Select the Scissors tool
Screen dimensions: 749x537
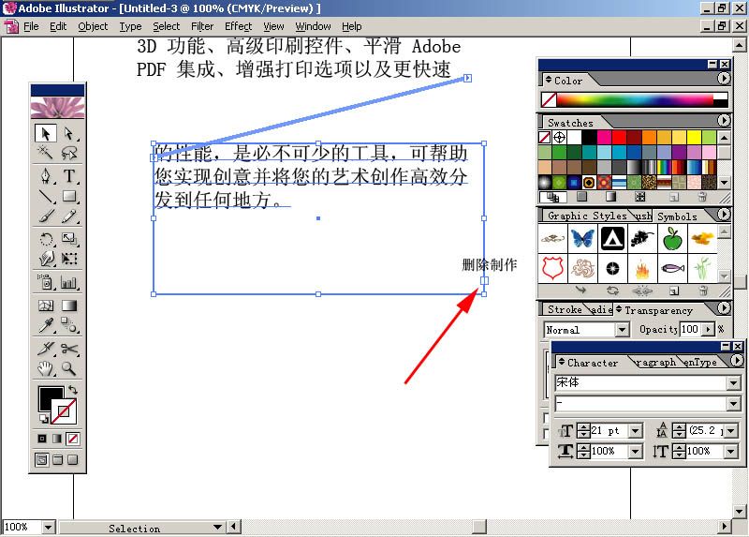(69, 349)
